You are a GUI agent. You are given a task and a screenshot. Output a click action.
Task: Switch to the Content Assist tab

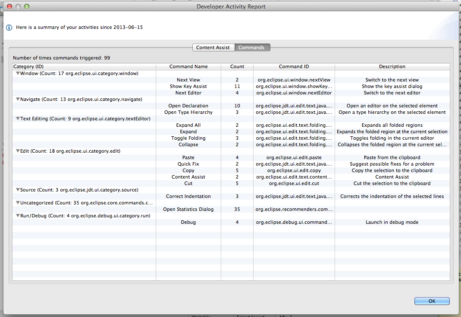pyautogui.click(x=213, y=47)
